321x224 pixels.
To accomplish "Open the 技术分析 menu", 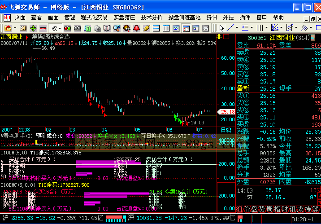I will (x=152, y=18).
